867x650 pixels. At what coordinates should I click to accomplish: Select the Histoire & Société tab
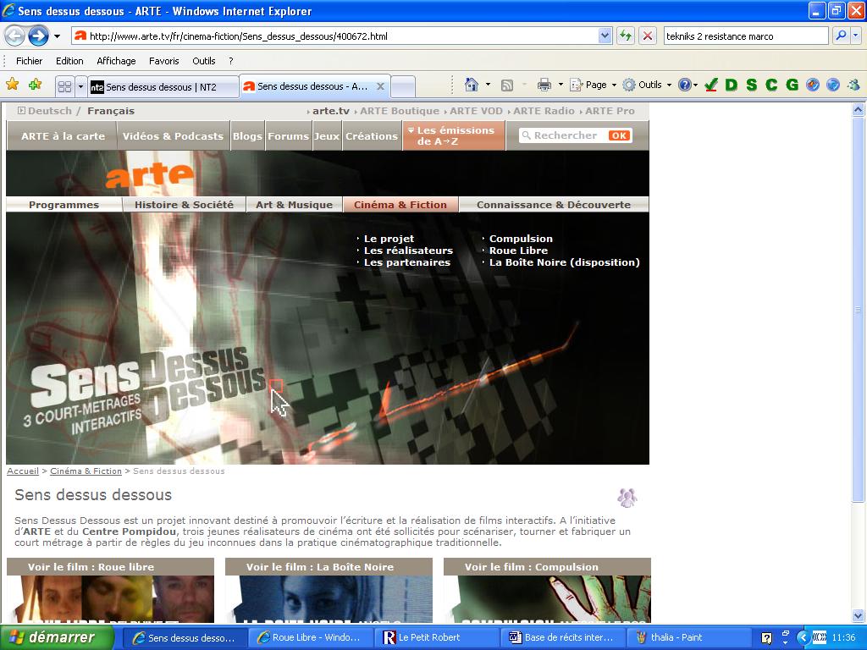click(x=184, y=205)
